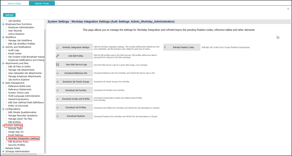Open Edit Business Rules
The image size is (292, 156).
click(x=18, y=142)
